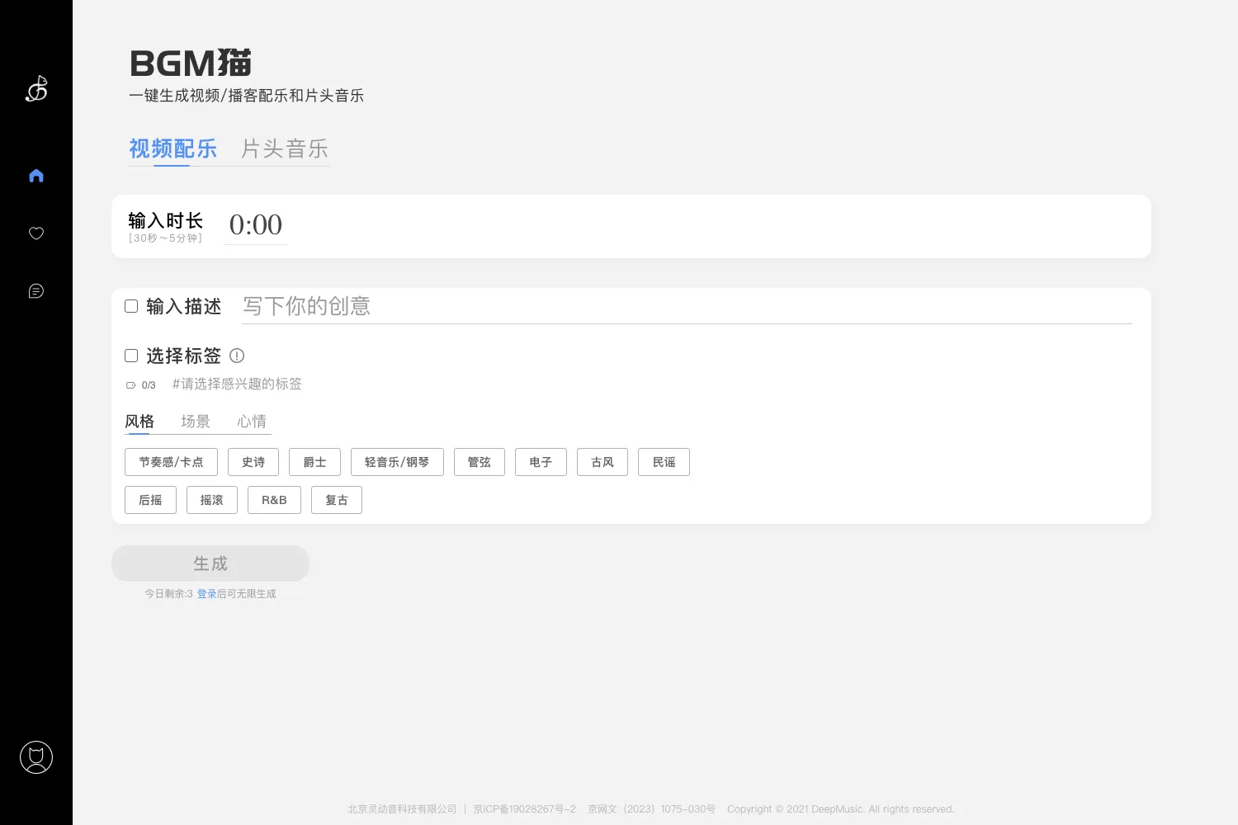
Task: Select the 爵士 style tag
Action: [314, 462]
